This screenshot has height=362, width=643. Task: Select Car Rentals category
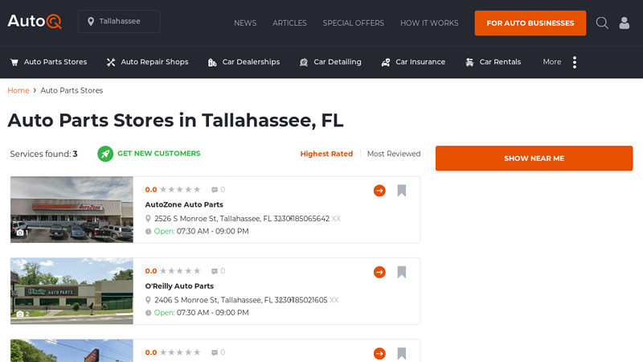(x=500, y=62)
